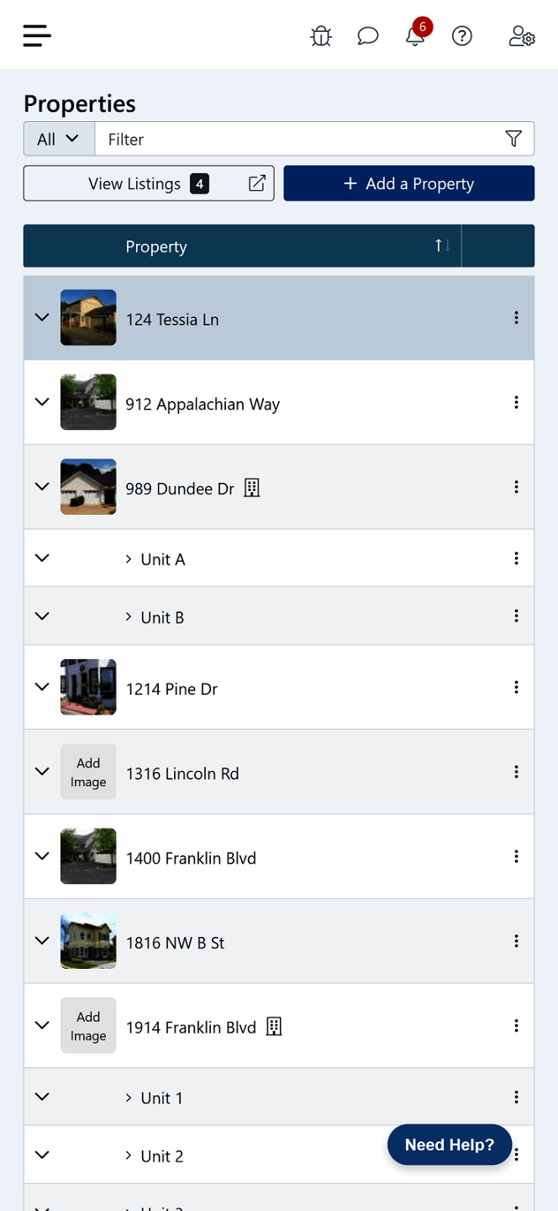The width and height of the screenshot is (558, 1211).
Task: Expand Unit 1 under 1914 Franklin Blvd
Action: click(x=129, y=1098)
